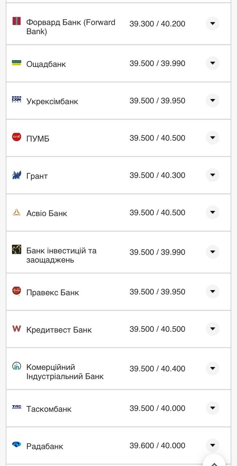This screenshot has width=237, height=466.
Task: Expand the Радабанк details arrow
Action: (x=212, y=445)
